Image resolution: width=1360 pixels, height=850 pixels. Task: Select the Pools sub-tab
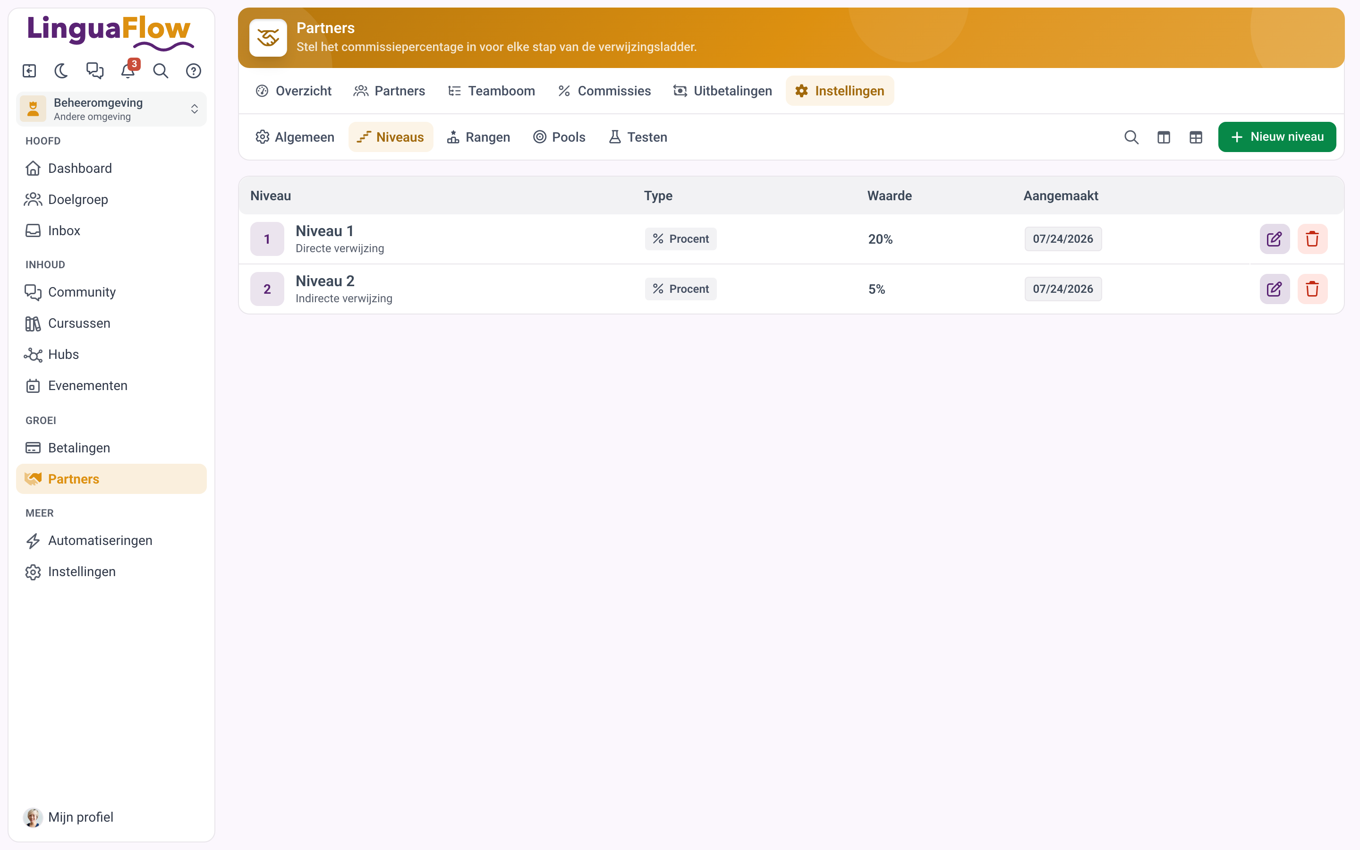pos(559,137)
